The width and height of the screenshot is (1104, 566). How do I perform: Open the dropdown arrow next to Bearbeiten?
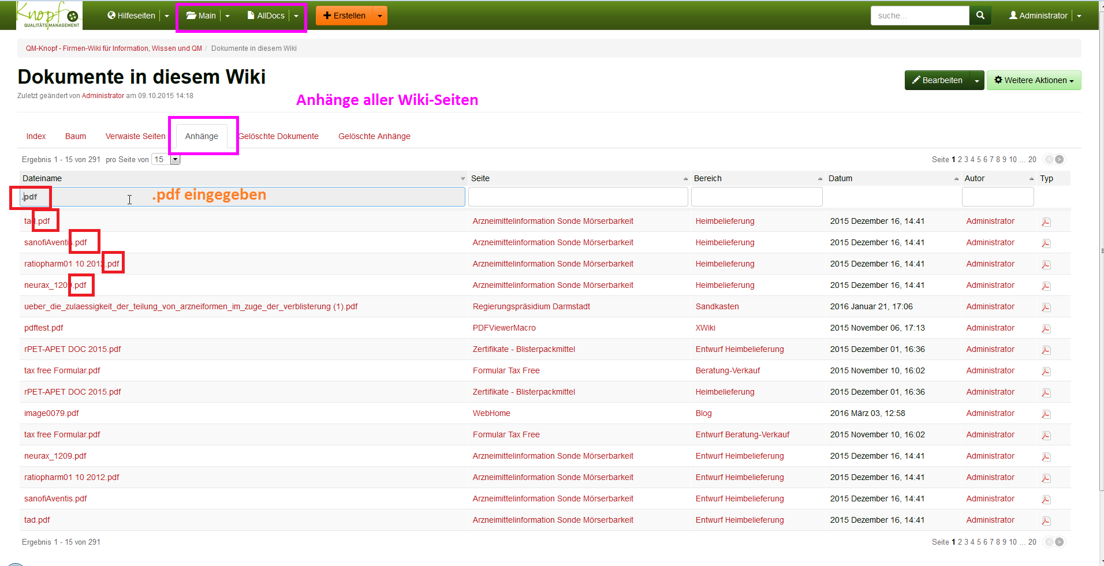976,81
